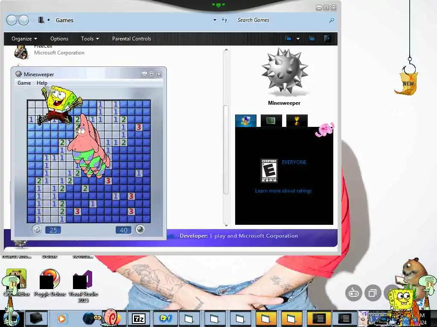Switch to the trophy statistics tab
This screenshot has width=437, height=327.
pos(297,120)
